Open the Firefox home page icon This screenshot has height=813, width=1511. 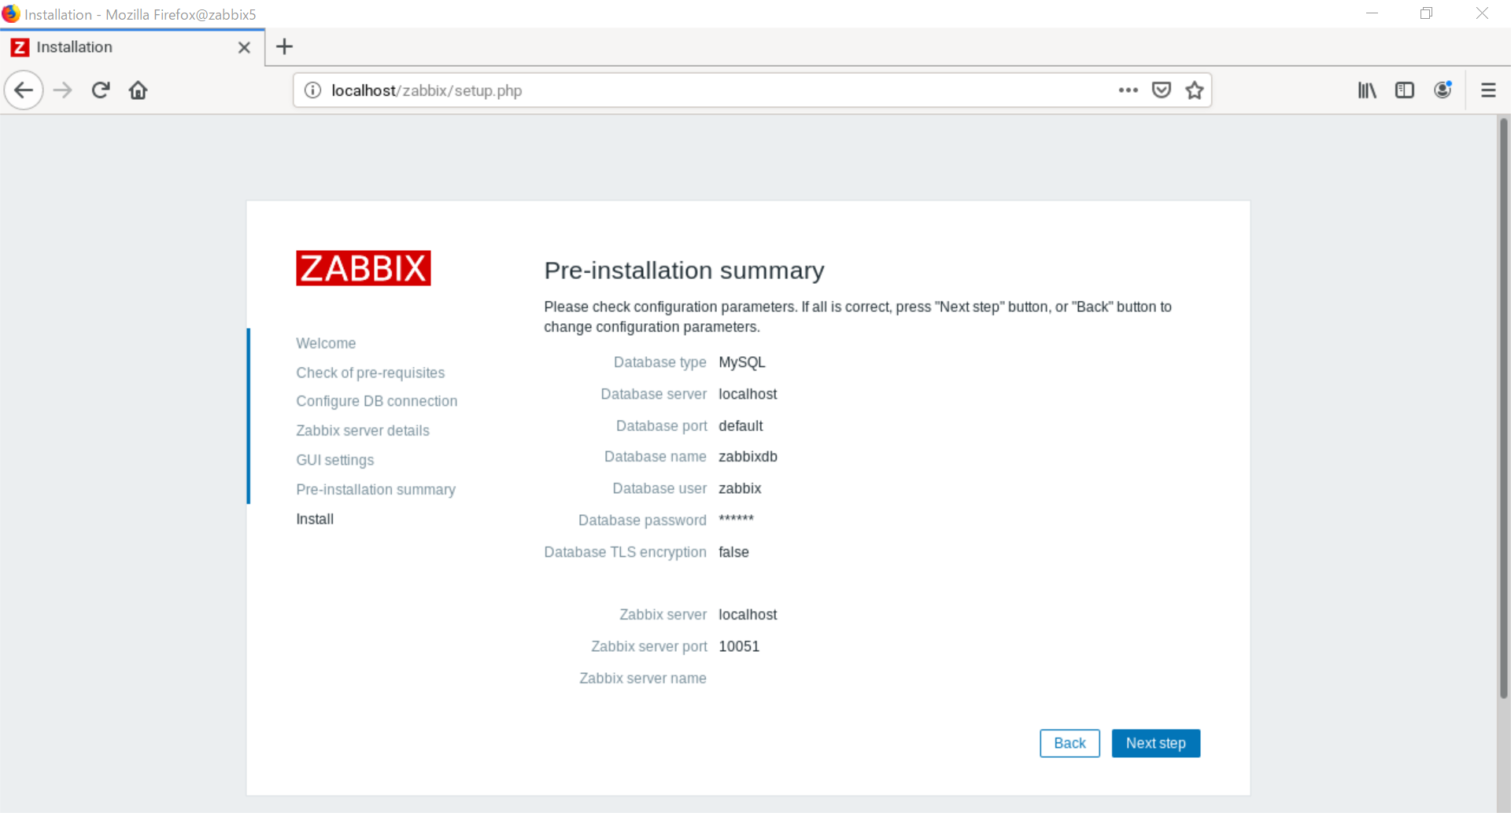(139, 90)
